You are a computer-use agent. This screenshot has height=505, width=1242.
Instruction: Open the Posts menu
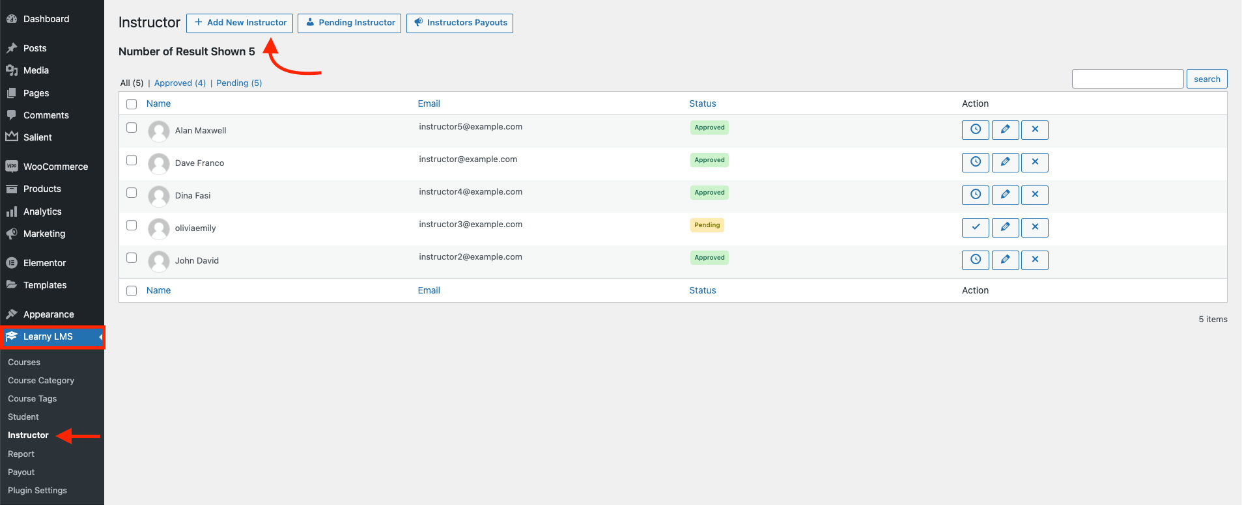(x=52, y=48)
